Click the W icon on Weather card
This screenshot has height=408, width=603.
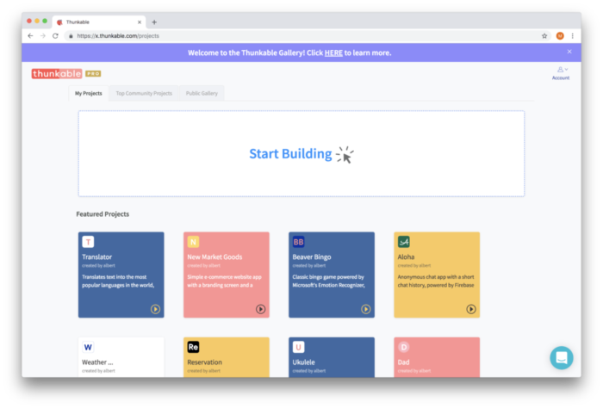click(x=88, y=347)
